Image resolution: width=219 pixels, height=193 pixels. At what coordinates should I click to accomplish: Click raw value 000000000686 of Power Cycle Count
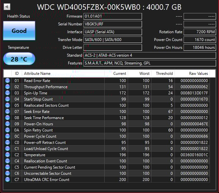(x=194, y=136)
